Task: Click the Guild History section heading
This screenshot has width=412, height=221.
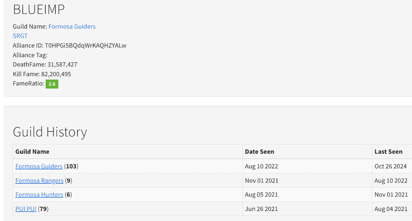Action: 50,132
